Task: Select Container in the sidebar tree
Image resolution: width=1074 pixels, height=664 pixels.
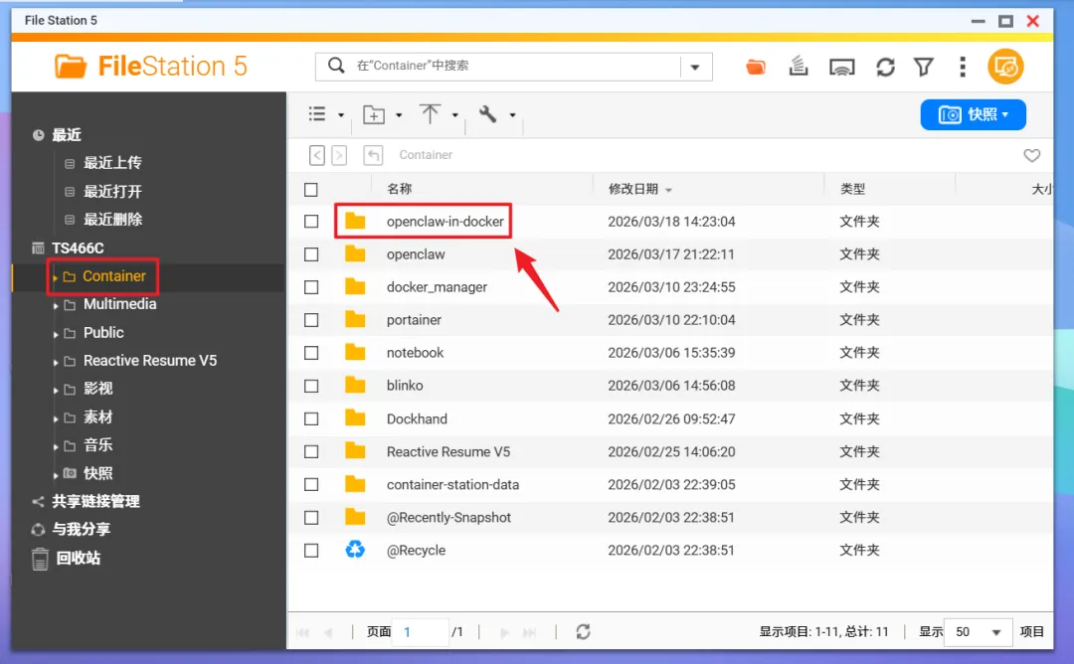Action: point(113,276)
